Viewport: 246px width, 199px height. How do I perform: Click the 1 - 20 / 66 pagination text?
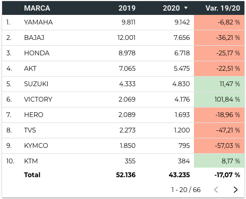point(186,190)
